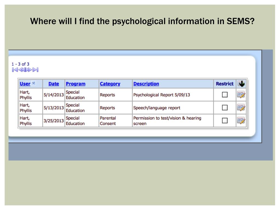Tick Restrict for Speech/language report
280x210 pixels.
225,107
